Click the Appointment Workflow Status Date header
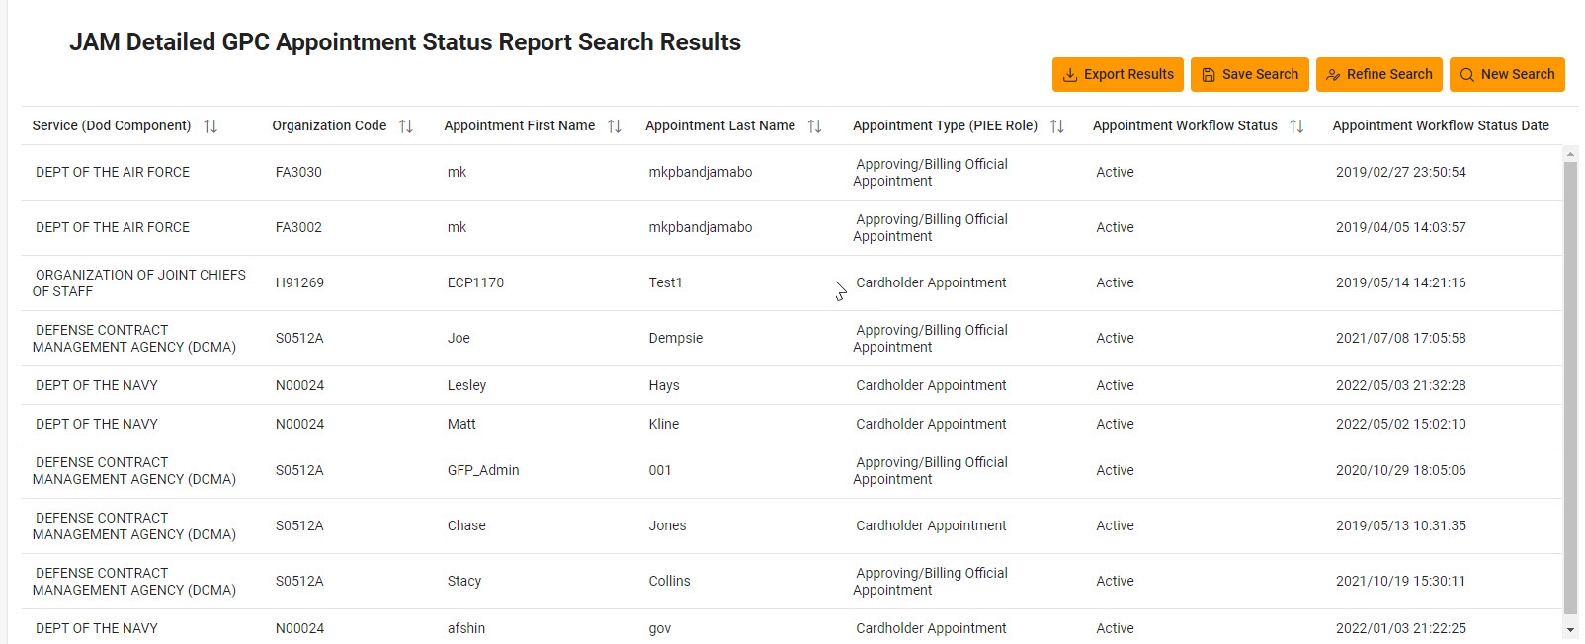This screenshot has width=1585, height=644. tap(1441, 125)
